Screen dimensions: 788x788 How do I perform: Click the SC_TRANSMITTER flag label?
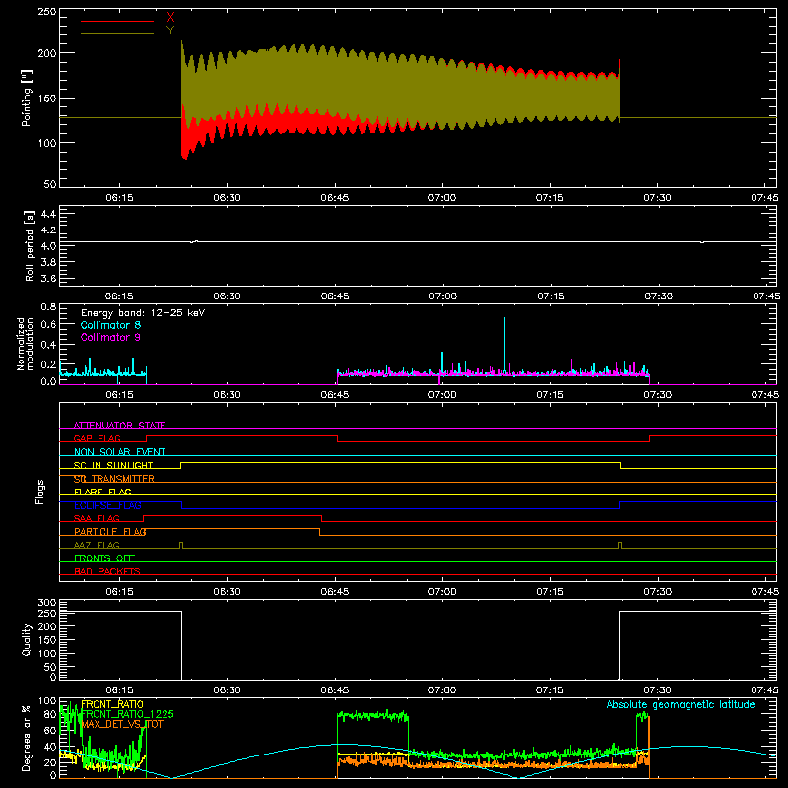pyautogui.click(x=114, y=479)
